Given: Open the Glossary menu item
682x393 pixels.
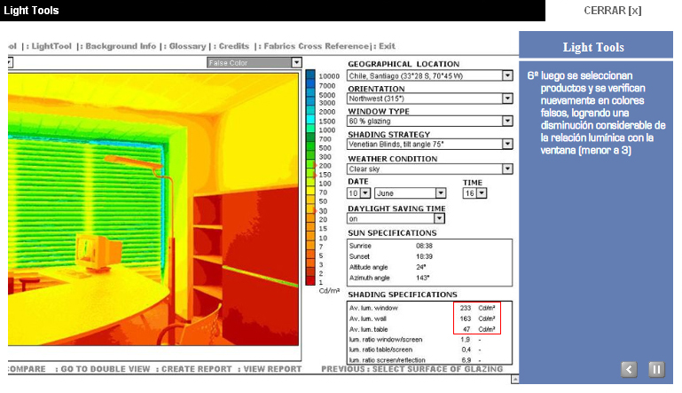Looking at the screenshot, I should (x=187, y=46).
